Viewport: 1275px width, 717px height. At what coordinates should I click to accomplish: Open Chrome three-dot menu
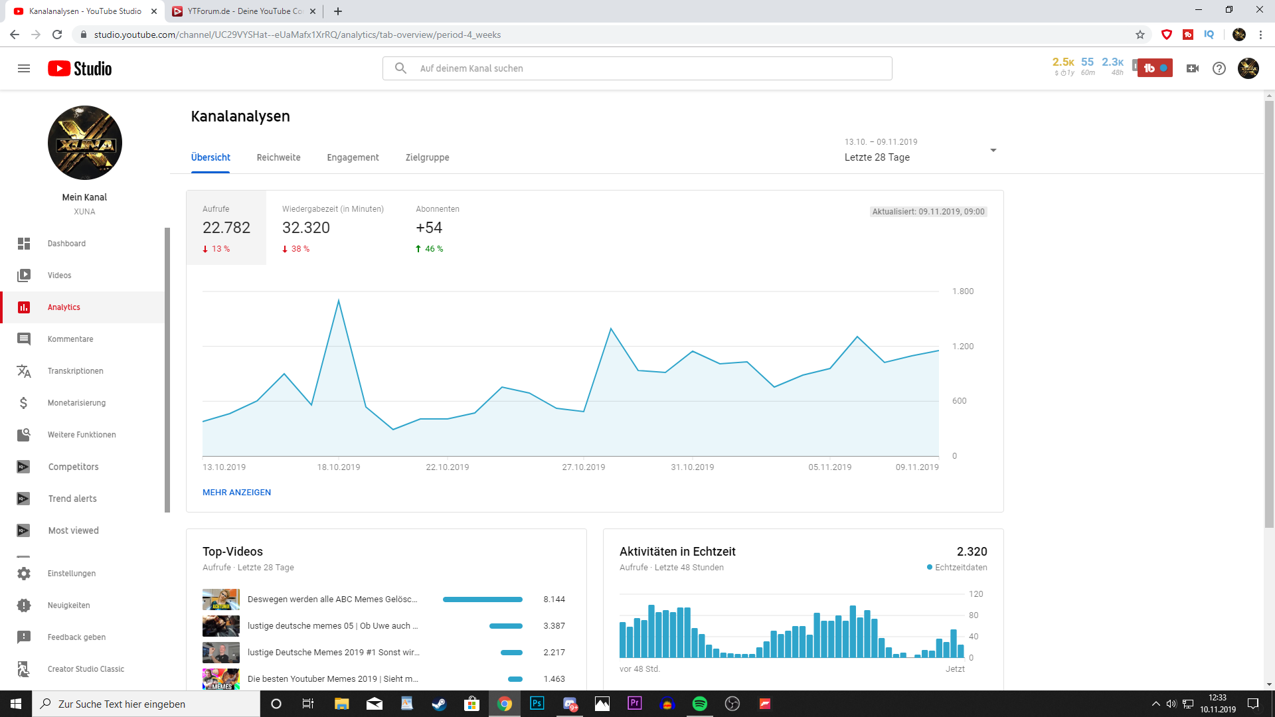click(1260, 35)
